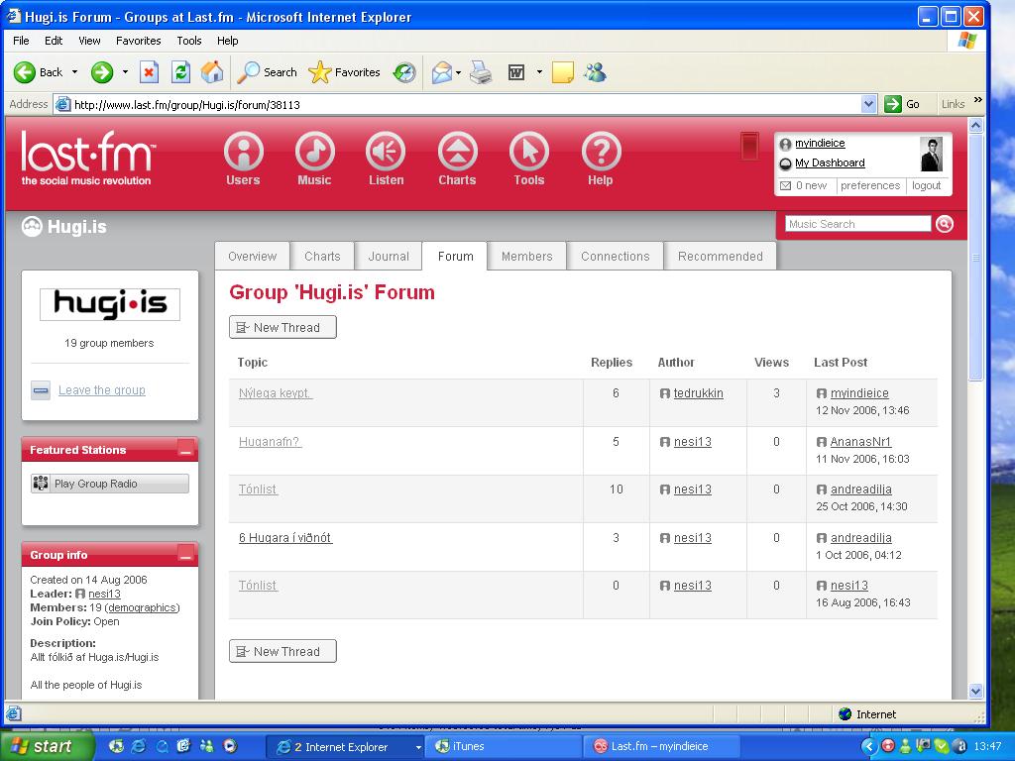Open the Forward button history dropdown
The image size is (1015, 761).
click(x=125, y=71)
